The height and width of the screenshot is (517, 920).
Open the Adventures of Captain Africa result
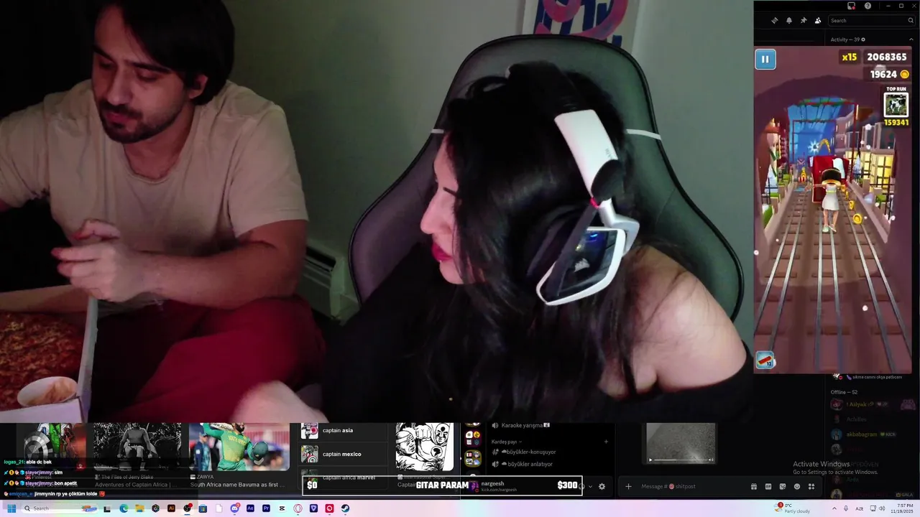point(136,485)
